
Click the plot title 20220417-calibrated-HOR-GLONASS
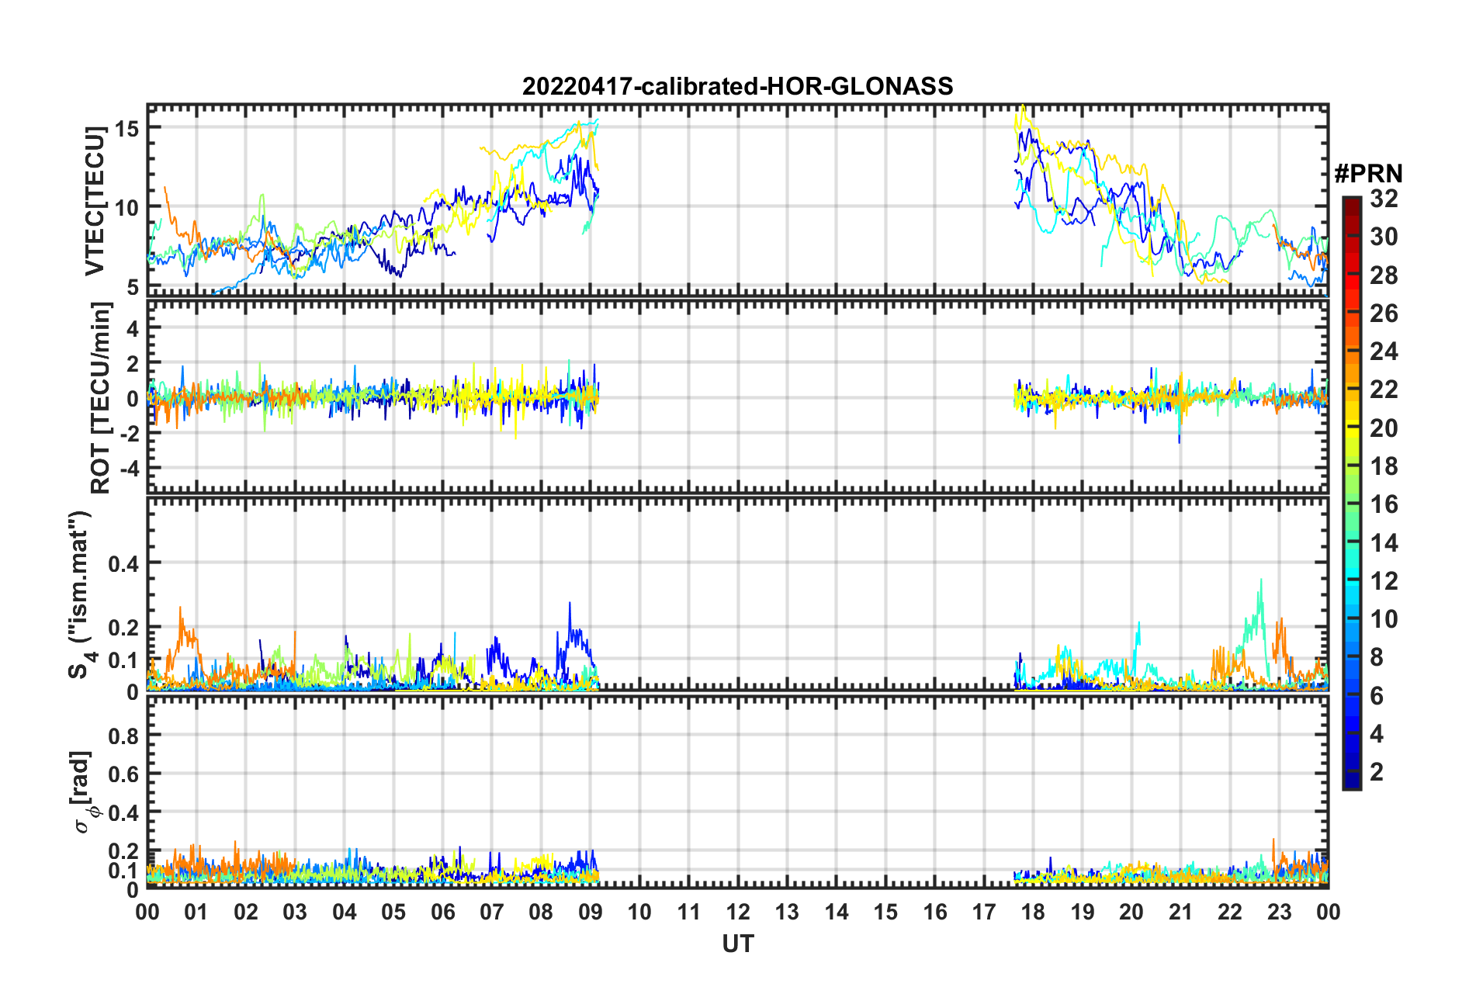(737, 86)
